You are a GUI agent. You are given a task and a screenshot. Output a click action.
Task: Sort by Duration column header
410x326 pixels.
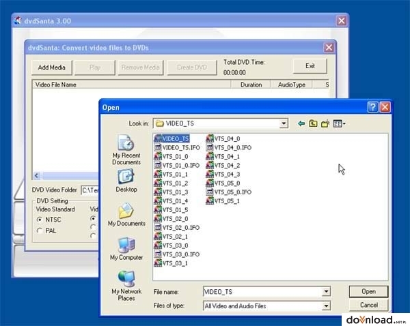point(251,85)
